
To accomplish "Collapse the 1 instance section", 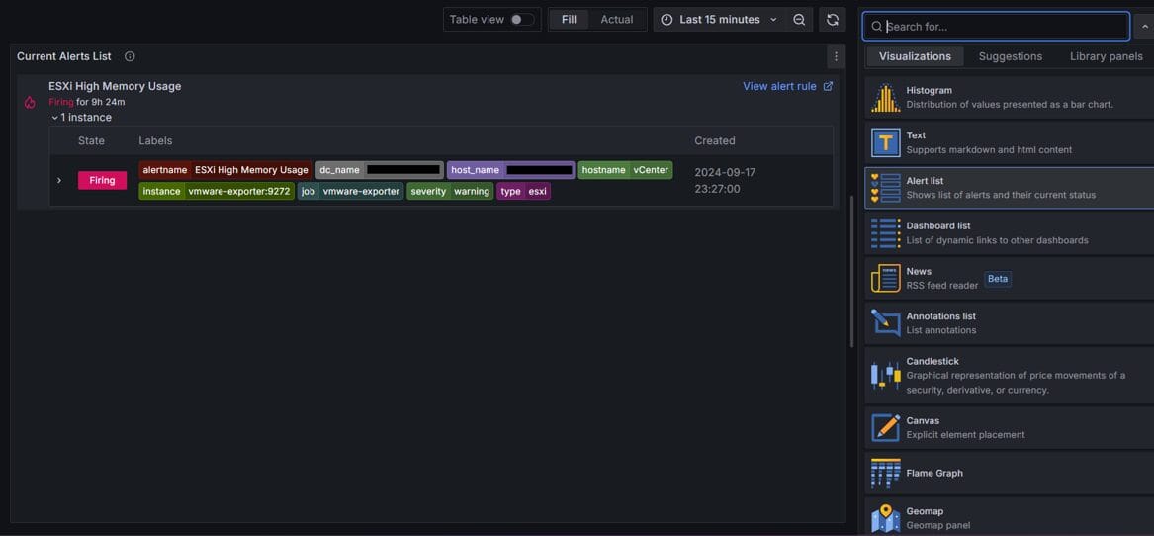I will point(55,118).
